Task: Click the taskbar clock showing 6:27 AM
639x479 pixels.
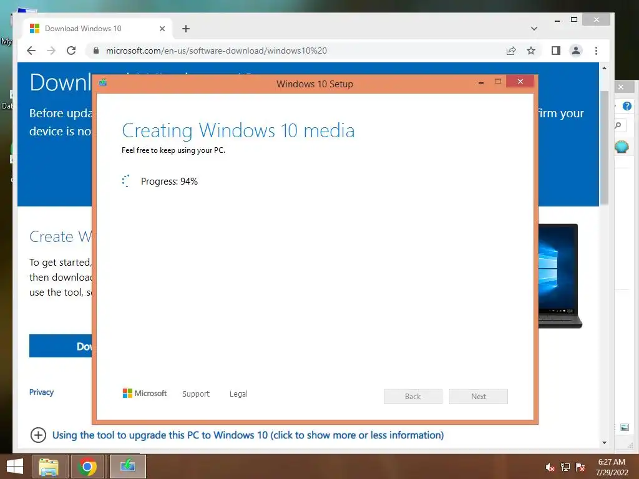Action: [612, 467]
